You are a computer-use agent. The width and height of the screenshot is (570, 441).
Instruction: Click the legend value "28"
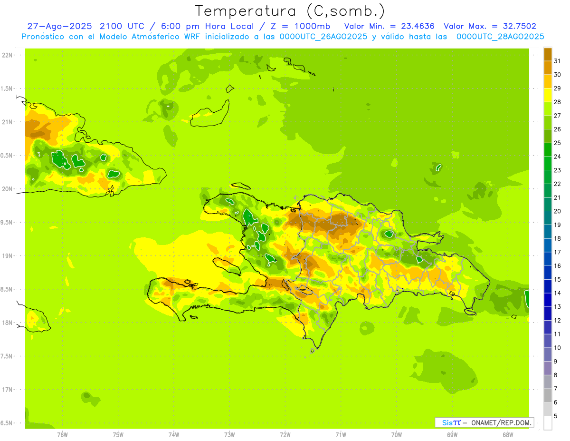[x=558, y=102]
